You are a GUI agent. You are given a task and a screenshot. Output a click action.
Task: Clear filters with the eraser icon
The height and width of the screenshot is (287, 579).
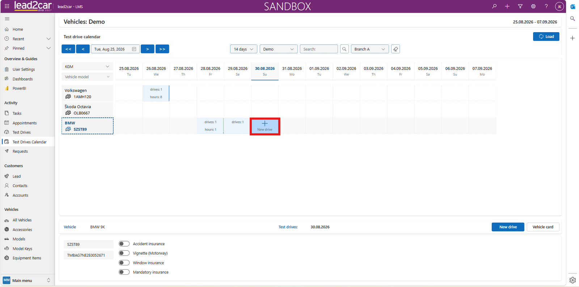(x=396, y=49)
